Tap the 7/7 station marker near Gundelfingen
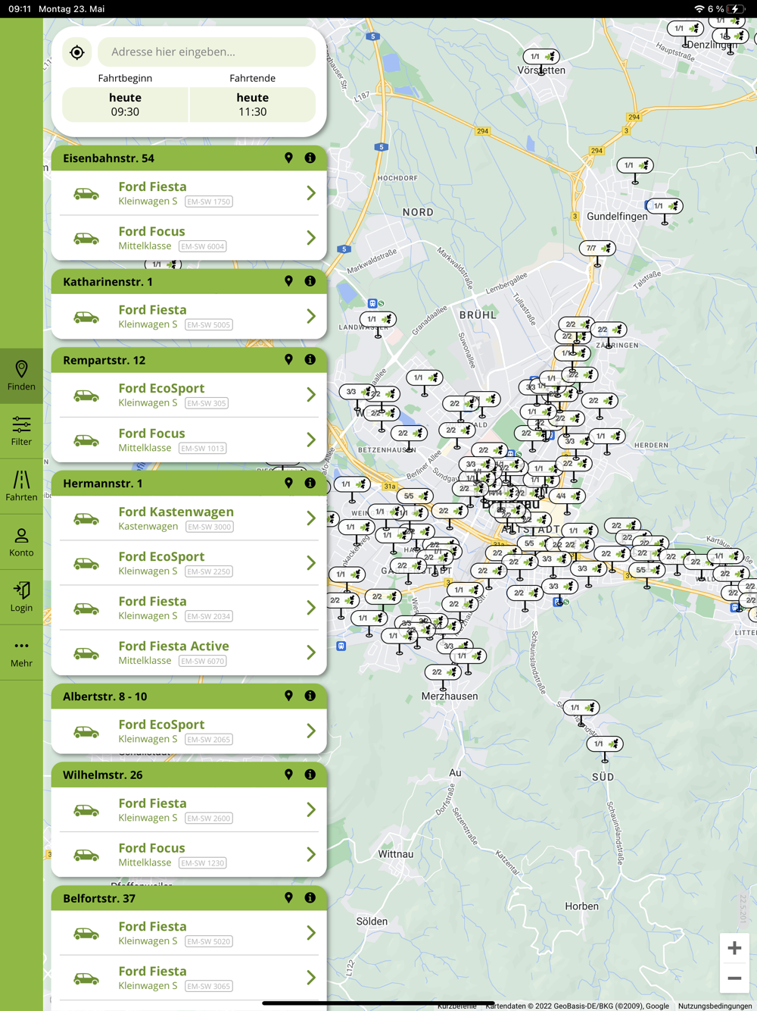The width and height of the screenshot is (757, 1011). tap(597, 249)
